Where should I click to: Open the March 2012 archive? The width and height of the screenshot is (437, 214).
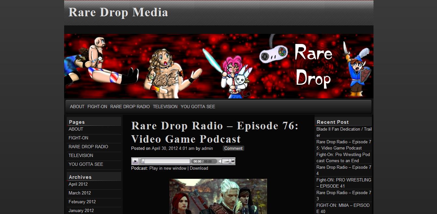click(80, 193)
